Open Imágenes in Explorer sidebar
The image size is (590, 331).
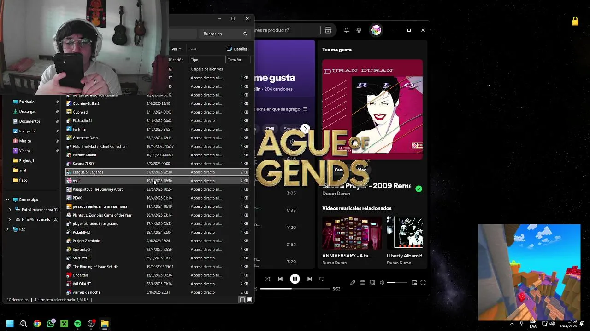(x=27, y=131)
